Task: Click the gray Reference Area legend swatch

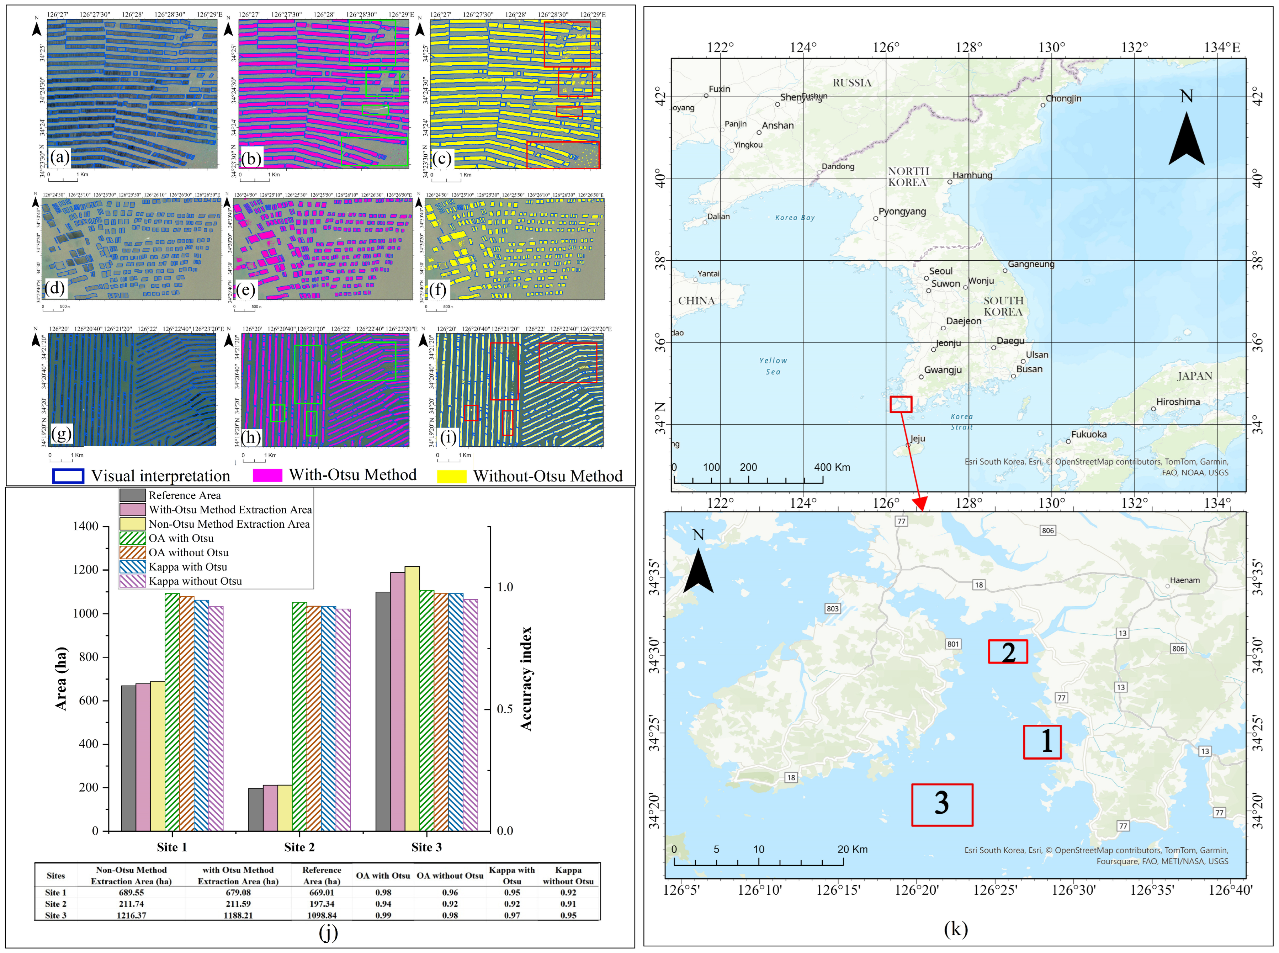Action: click(132, 495)
